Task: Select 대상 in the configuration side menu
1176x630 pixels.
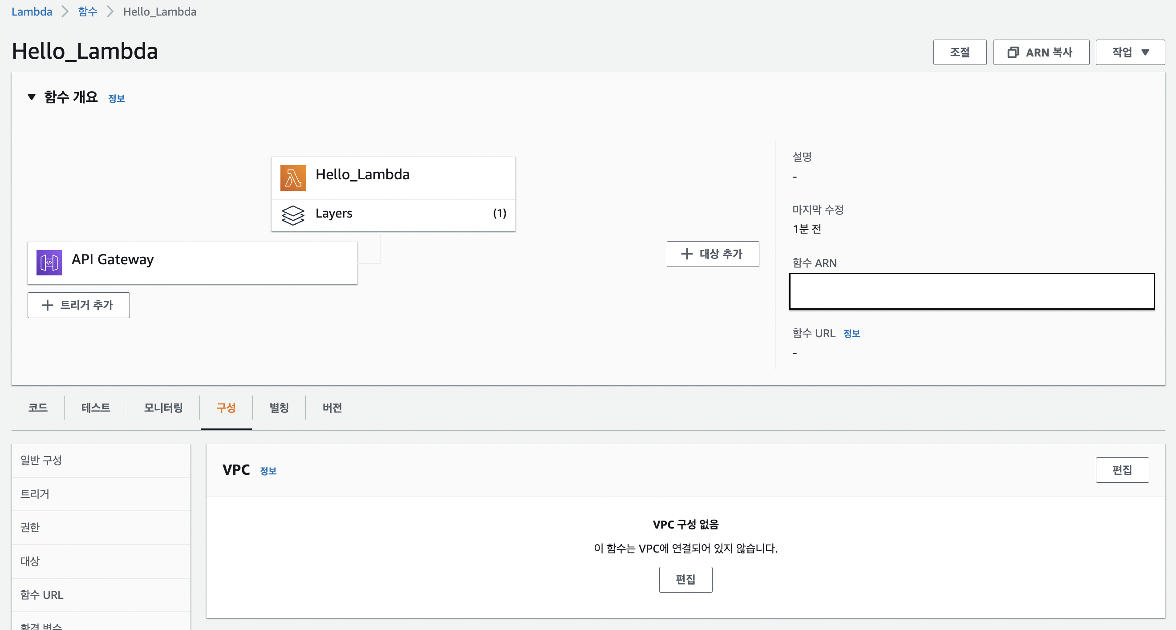Action: (101, 561)
